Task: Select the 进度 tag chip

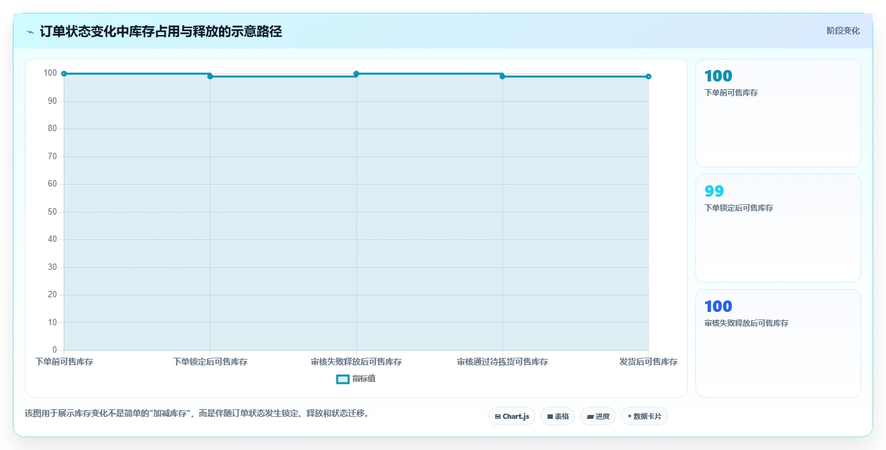Action: 598,416
